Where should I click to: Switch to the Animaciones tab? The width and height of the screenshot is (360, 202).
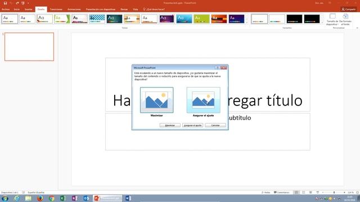(74, 10)
